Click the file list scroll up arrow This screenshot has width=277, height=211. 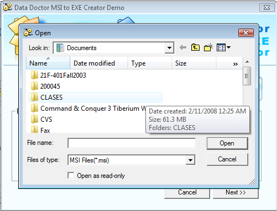pyautogui.click(x=247, y=62)
